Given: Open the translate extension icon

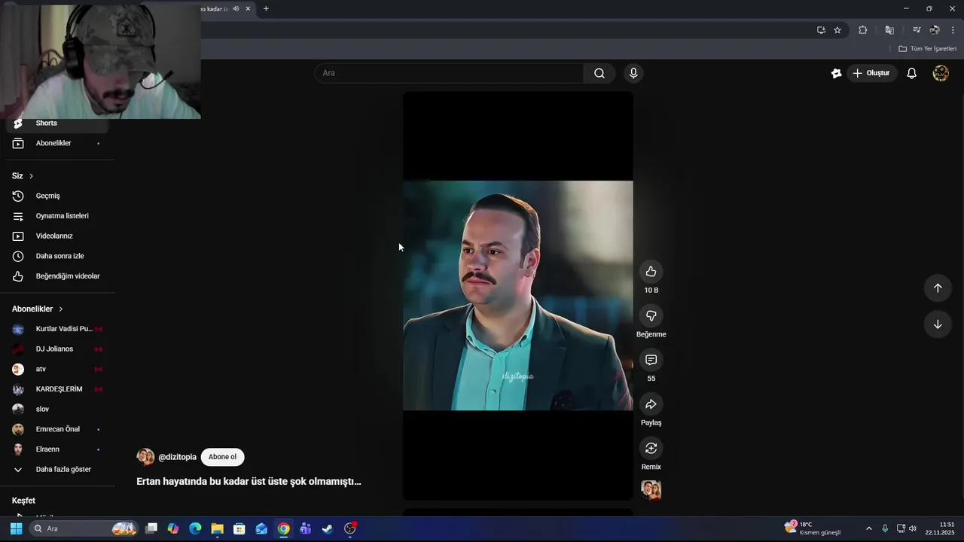Looking at the screenshot, I should point(889,30).
